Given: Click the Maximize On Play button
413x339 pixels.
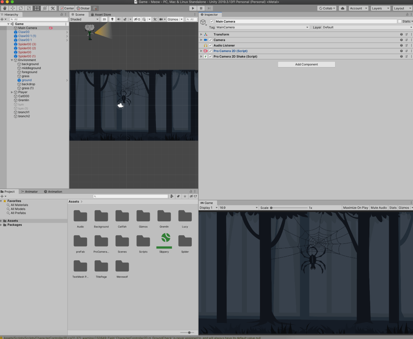Looking at the screenshot, I should [x=355, y=208].
